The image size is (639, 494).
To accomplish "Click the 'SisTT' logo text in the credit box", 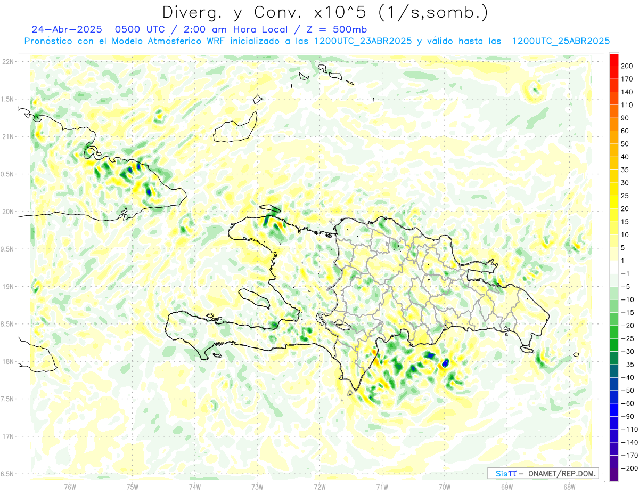I will pos(505,473).
